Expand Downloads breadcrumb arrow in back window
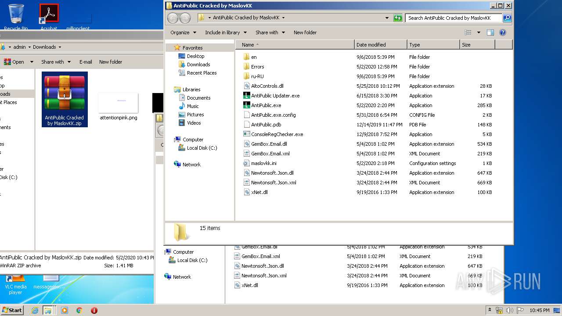This screenshot has height=316, width=562. [60, 47]
